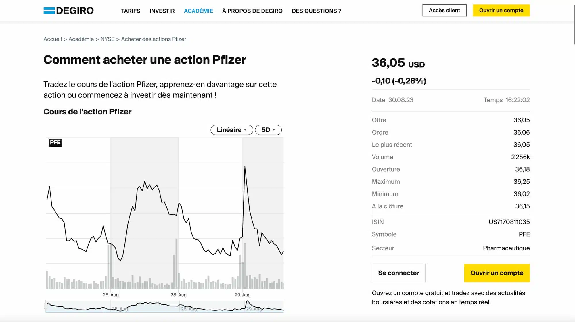Expand the Linéaire chart scale dropdown
The width and height of the screenshot is (575, 322).
click(231, 130)
